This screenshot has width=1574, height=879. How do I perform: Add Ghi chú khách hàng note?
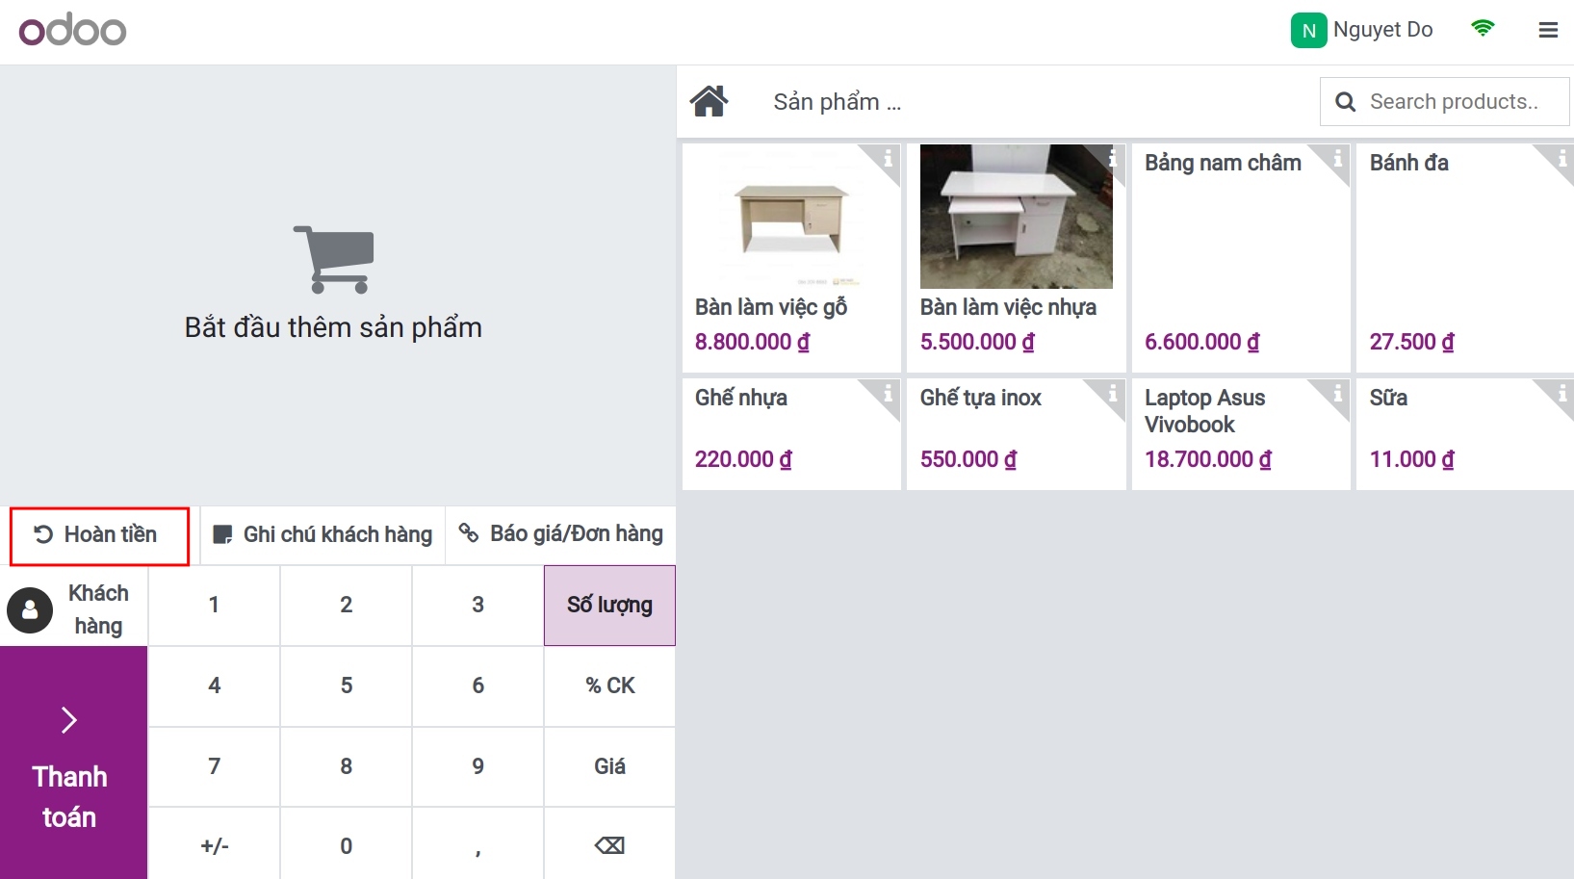[323, 535]
